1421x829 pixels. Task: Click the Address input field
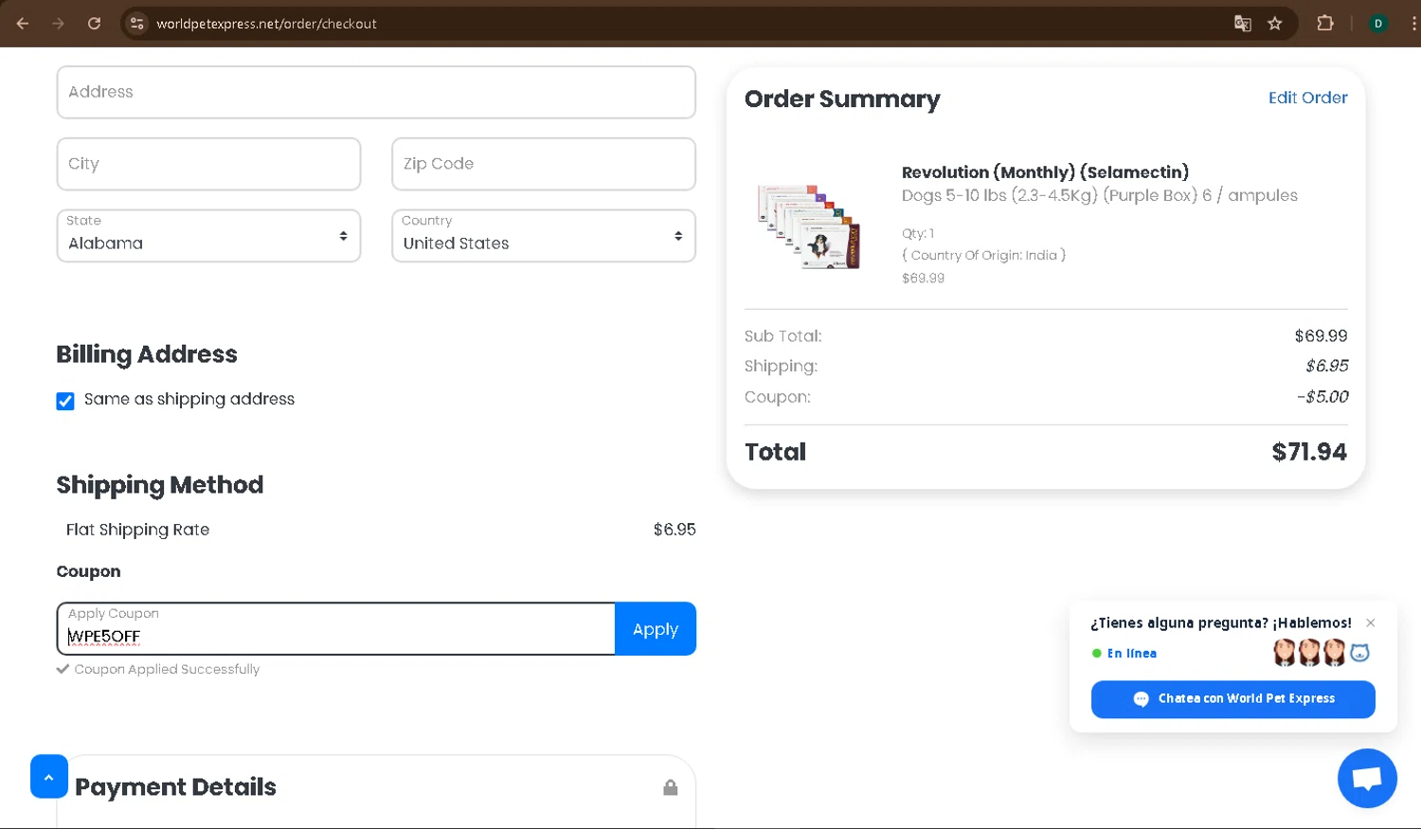376,92
